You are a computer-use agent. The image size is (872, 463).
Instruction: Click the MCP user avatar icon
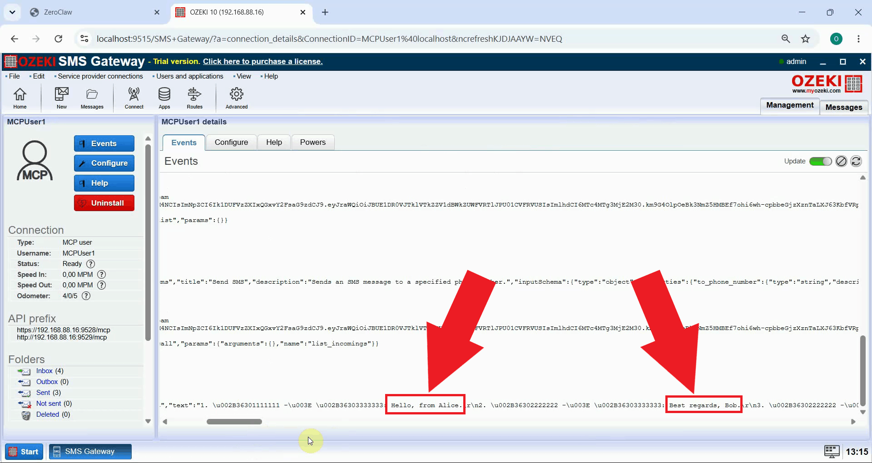[x=35, y=161]
